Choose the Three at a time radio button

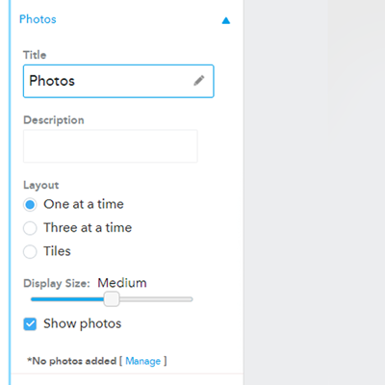coord(30,228)
